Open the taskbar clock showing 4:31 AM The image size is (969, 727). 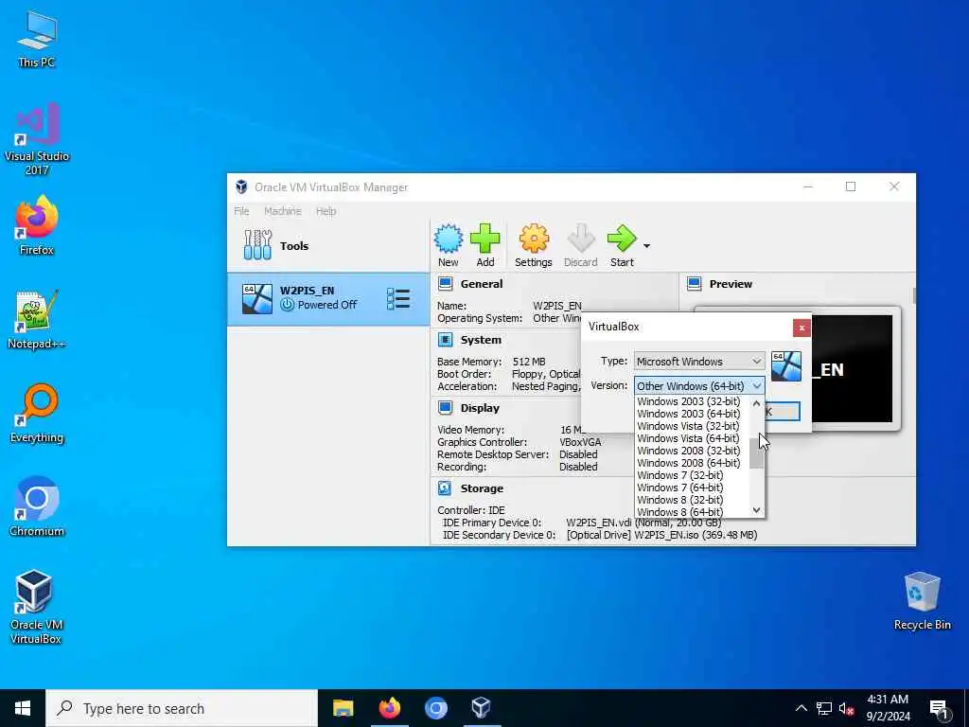click(888, 708)
